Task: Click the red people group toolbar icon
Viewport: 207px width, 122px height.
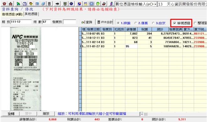Action: pos(11,4)
